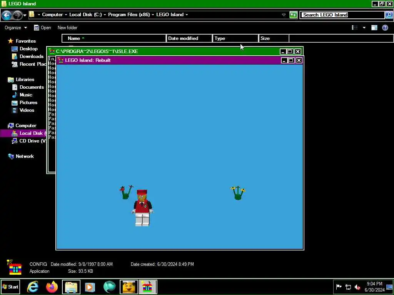Click the Refresh button beside address bar

pos(293,15)
